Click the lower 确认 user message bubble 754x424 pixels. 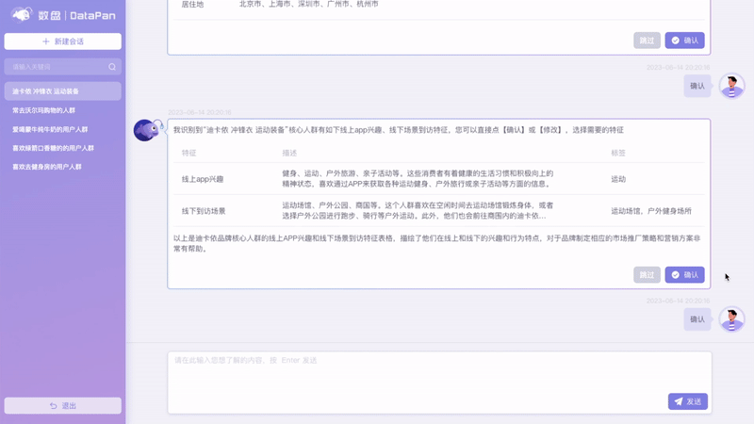click(x=697, y=319)
